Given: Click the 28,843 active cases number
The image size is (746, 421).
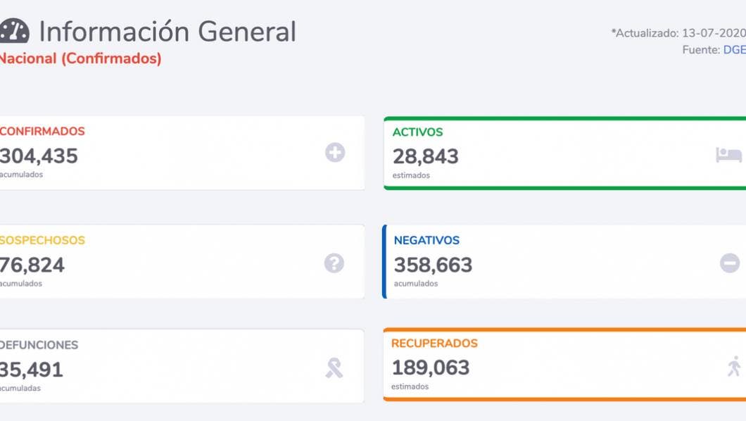Looking at the screenshot, I should 426,156.
